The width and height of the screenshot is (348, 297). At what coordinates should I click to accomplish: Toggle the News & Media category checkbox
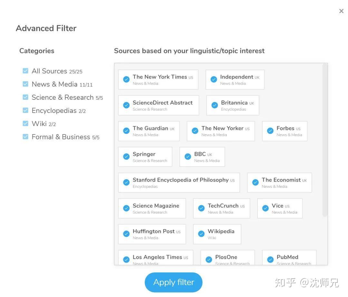pyautogui.click(x=25, y=84)
